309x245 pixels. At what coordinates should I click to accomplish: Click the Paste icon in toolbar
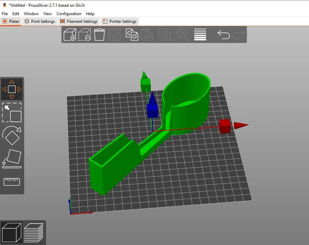(x=147, y=34)
